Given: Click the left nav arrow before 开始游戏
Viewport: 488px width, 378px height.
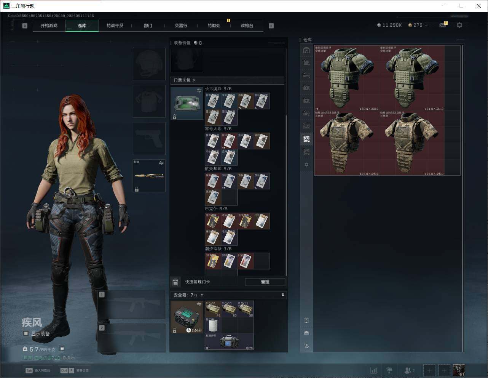Looking at the screenshot, I should 25,26.
